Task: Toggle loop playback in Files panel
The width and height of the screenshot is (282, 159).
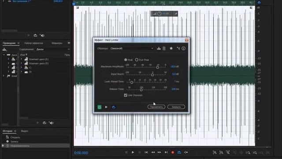Action: pyautogui.click(x=35, y=35)
